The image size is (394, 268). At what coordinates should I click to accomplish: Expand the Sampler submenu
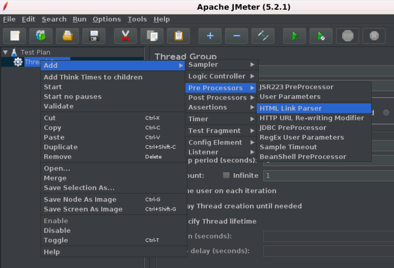click(222, 64)
